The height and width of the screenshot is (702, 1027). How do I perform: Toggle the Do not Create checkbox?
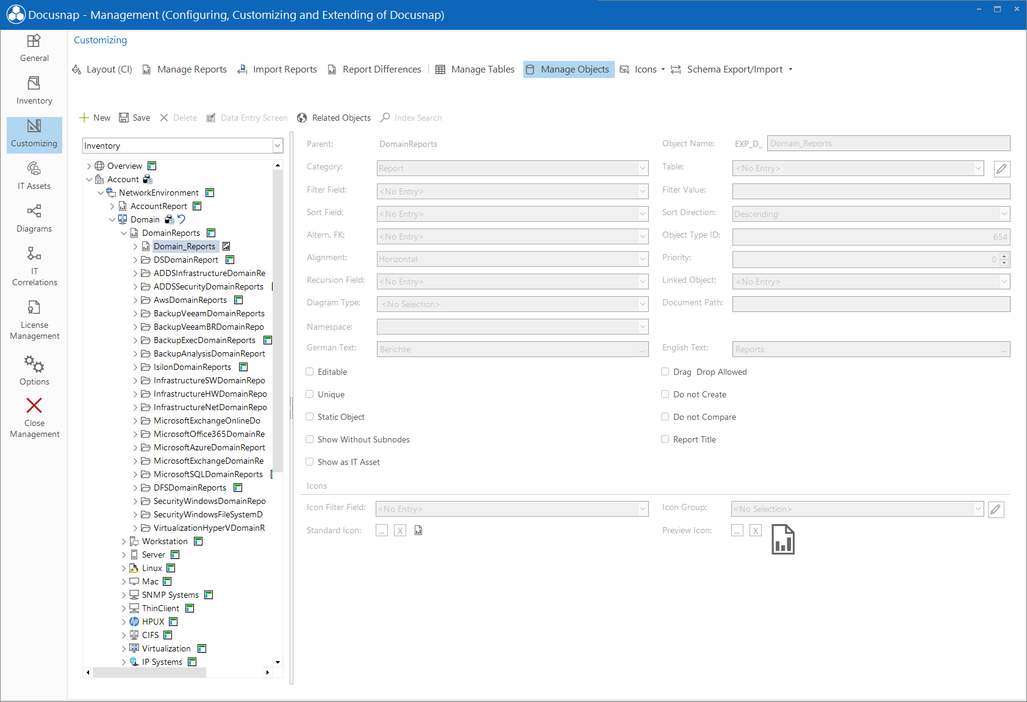tap(665, 394)
